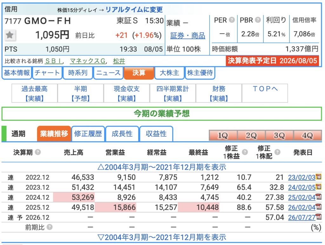This screenshot has width=325, height=245.
Task: Open document icon next to 24/02/05
Action: (318, 187)
